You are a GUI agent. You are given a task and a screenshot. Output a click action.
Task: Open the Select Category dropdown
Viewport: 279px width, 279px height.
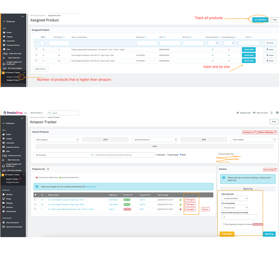(56, 140)
